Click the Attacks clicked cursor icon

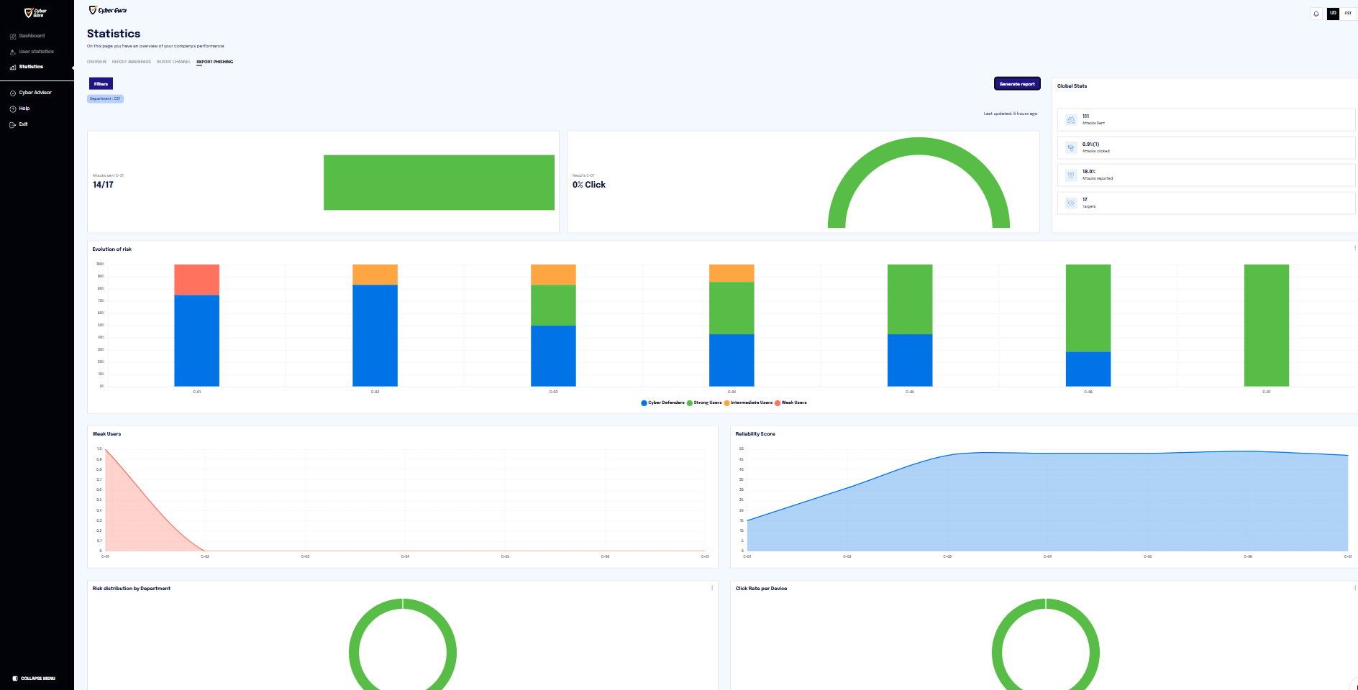tap(1071, 147)
